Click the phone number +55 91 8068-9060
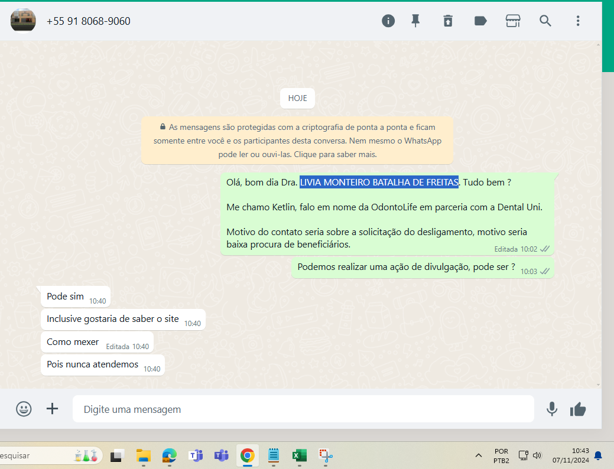The height and width of the screenshot is (469, 614). [x=89, y=21]
